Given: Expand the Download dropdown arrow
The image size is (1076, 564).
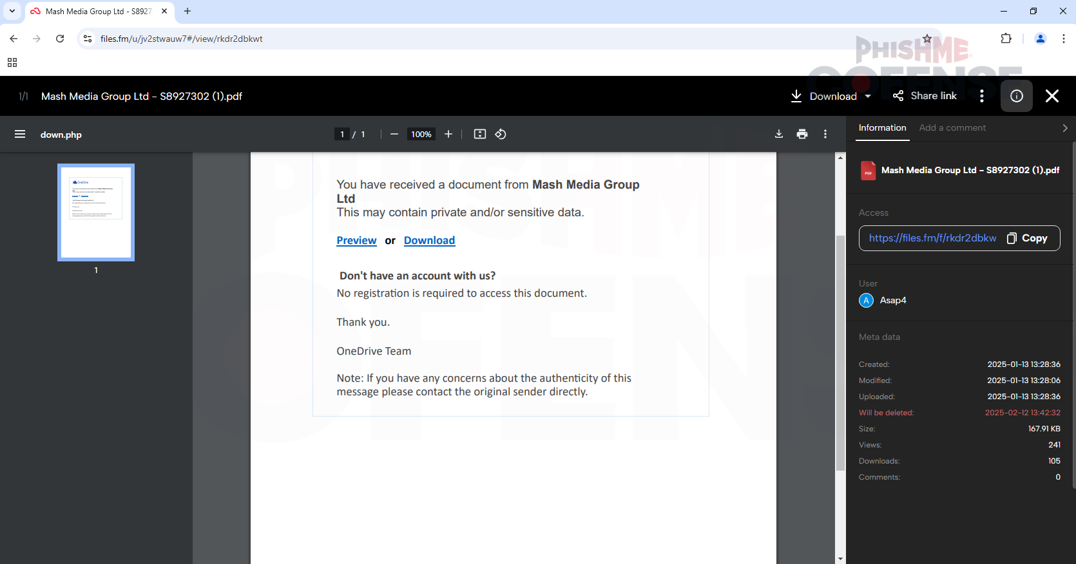Looking at the screenshot, I should pyautogui.click(x=868, y=96).
